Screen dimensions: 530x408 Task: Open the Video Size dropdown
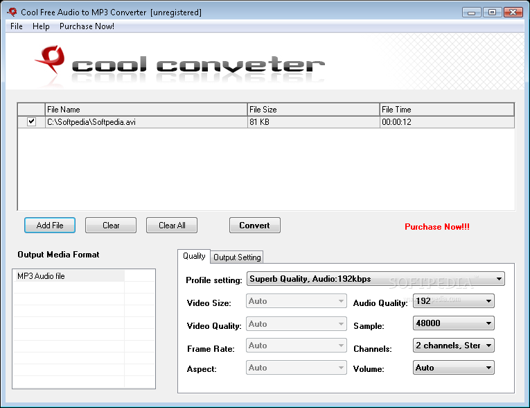click(x=297, y=301)
